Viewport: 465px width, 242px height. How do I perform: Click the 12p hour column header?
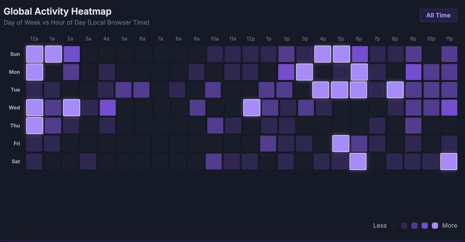[250, 39]
